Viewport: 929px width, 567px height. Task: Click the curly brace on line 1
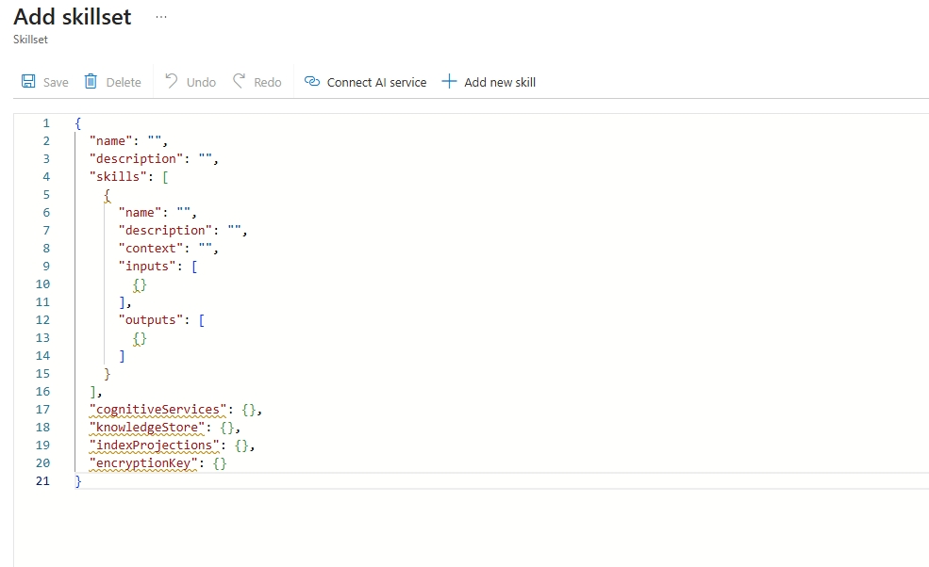point(76,122)
